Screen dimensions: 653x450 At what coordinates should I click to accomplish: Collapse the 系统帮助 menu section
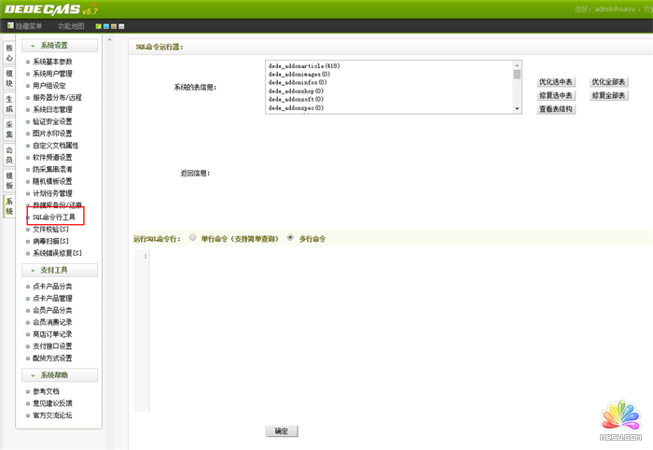pyautogui.click(x=35, y=375)
